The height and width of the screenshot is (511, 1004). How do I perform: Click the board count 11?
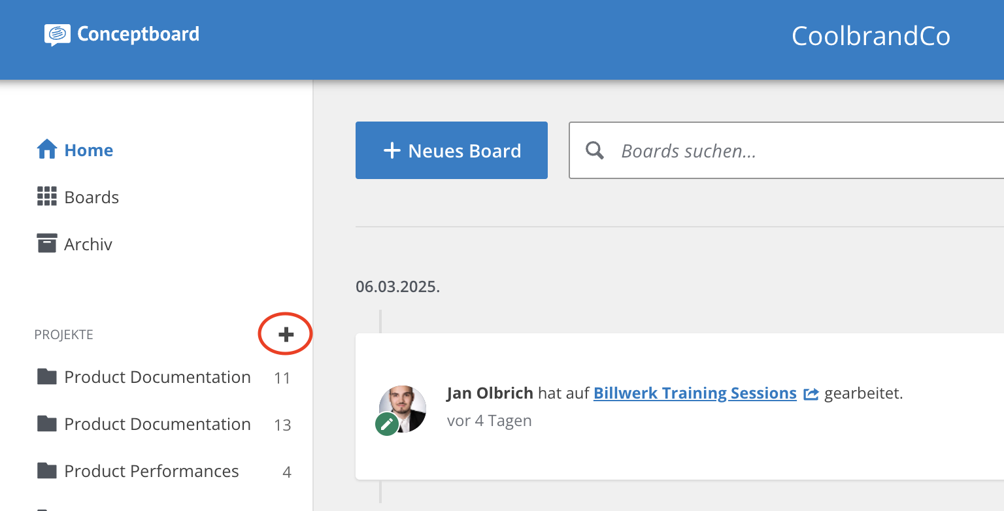[x=282, y=378]
